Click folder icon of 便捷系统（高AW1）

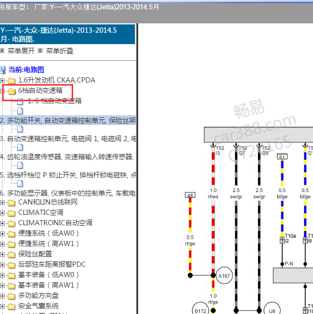pyautogui.click(x=11, y=244)
